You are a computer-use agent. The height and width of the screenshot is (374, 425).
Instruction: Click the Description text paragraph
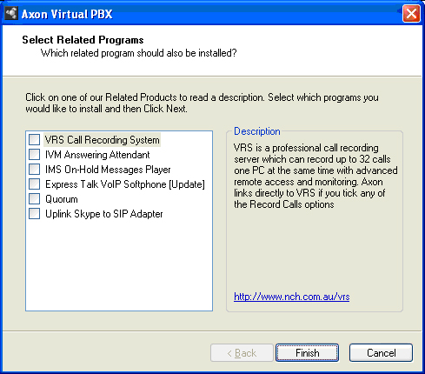tap(315, 176)
